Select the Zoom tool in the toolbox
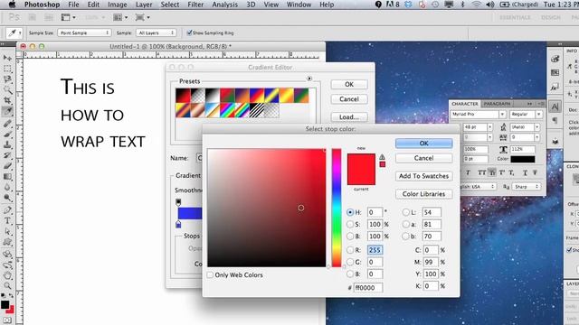This screenshot has width=579, height=325. 7,285
